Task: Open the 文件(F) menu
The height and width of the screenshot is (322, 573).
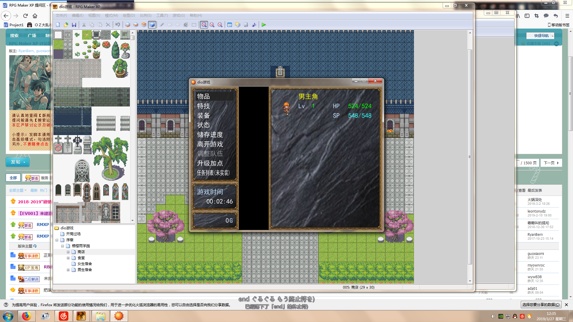Action: pyautogui.click(x=61, y=16)
